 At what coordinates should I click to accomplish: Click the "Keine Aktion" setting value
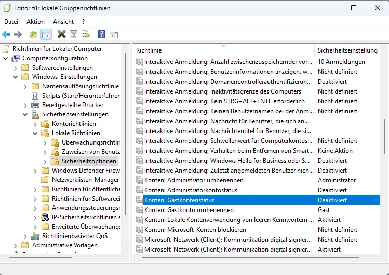tap(335, 151)
